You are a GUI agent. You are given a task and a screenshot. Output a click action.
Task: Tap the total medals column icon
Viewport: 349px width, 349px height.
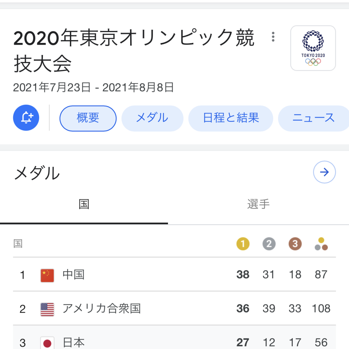point(321,244)
